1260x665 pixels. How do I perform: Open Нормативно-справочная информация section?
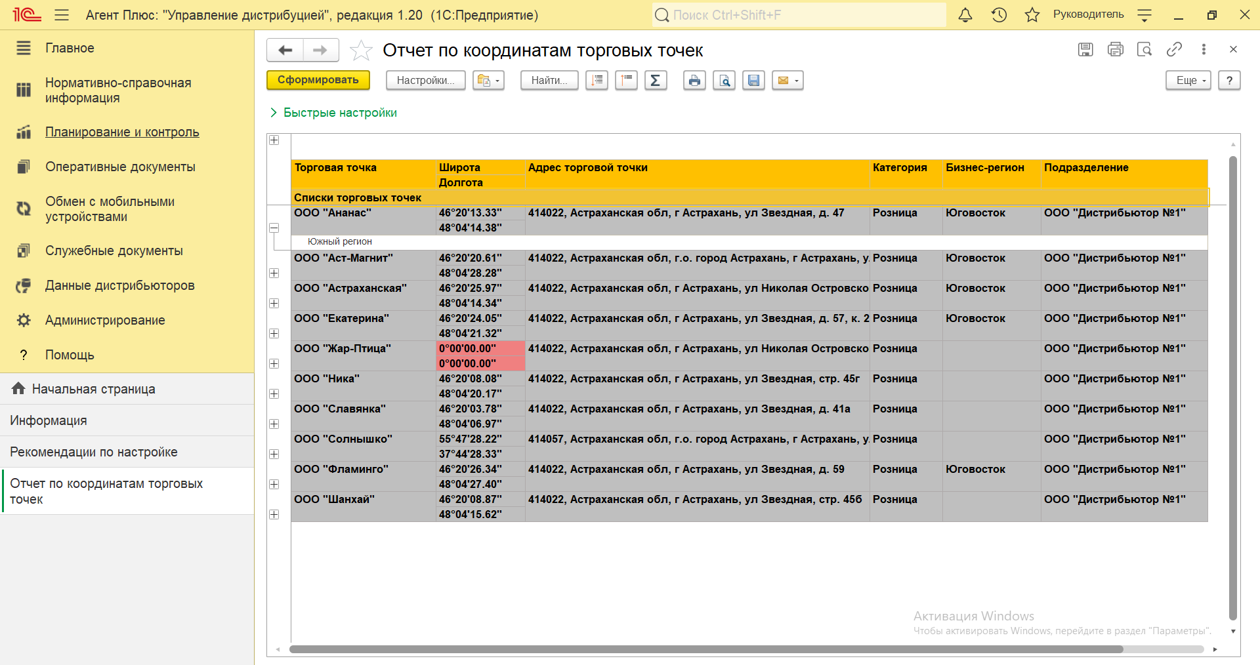[x=127, y=91]
